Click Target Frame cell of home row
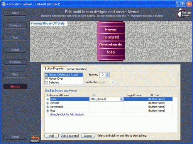Screen dimensions: 193x144 (136, 99)
